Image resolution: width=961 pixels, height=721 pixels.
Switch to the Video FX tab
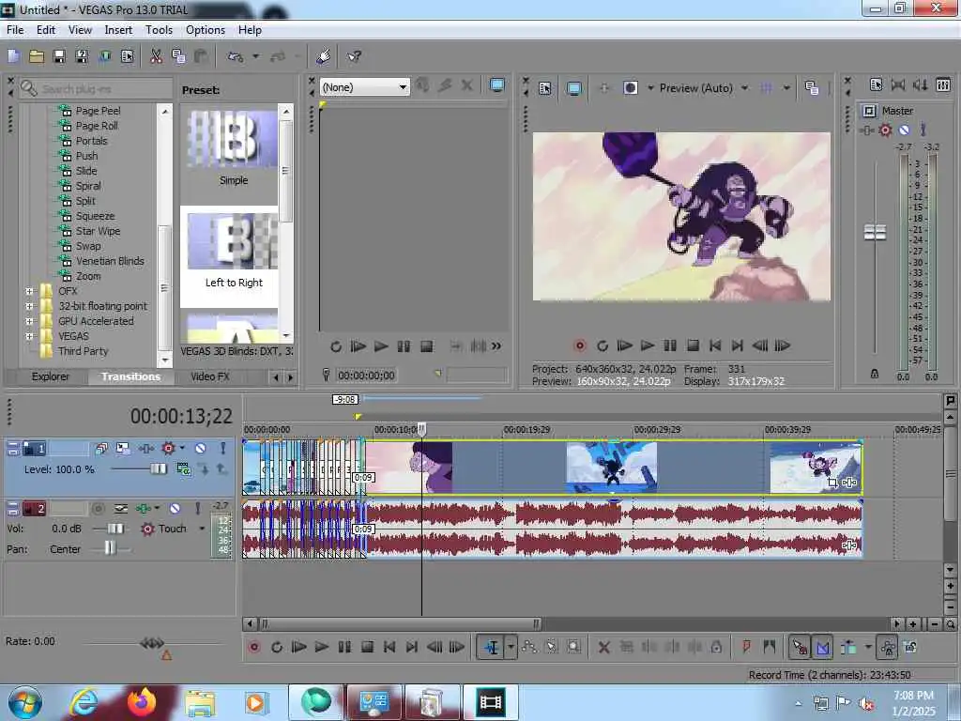pyautogui.click(x=209, y=376)
